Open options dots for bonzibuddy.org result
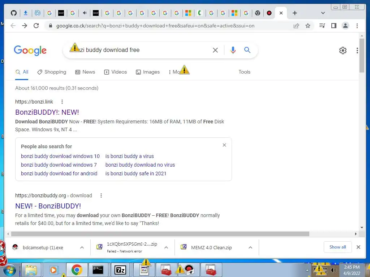This screenshot has height=277, width=370. point(101,195)
